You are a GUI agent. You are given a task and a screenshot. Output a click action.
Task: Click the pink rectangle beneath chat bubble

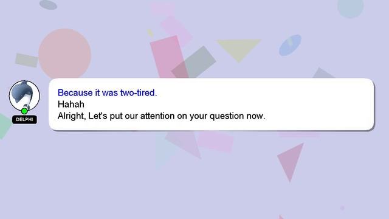[x=215, y=141]
